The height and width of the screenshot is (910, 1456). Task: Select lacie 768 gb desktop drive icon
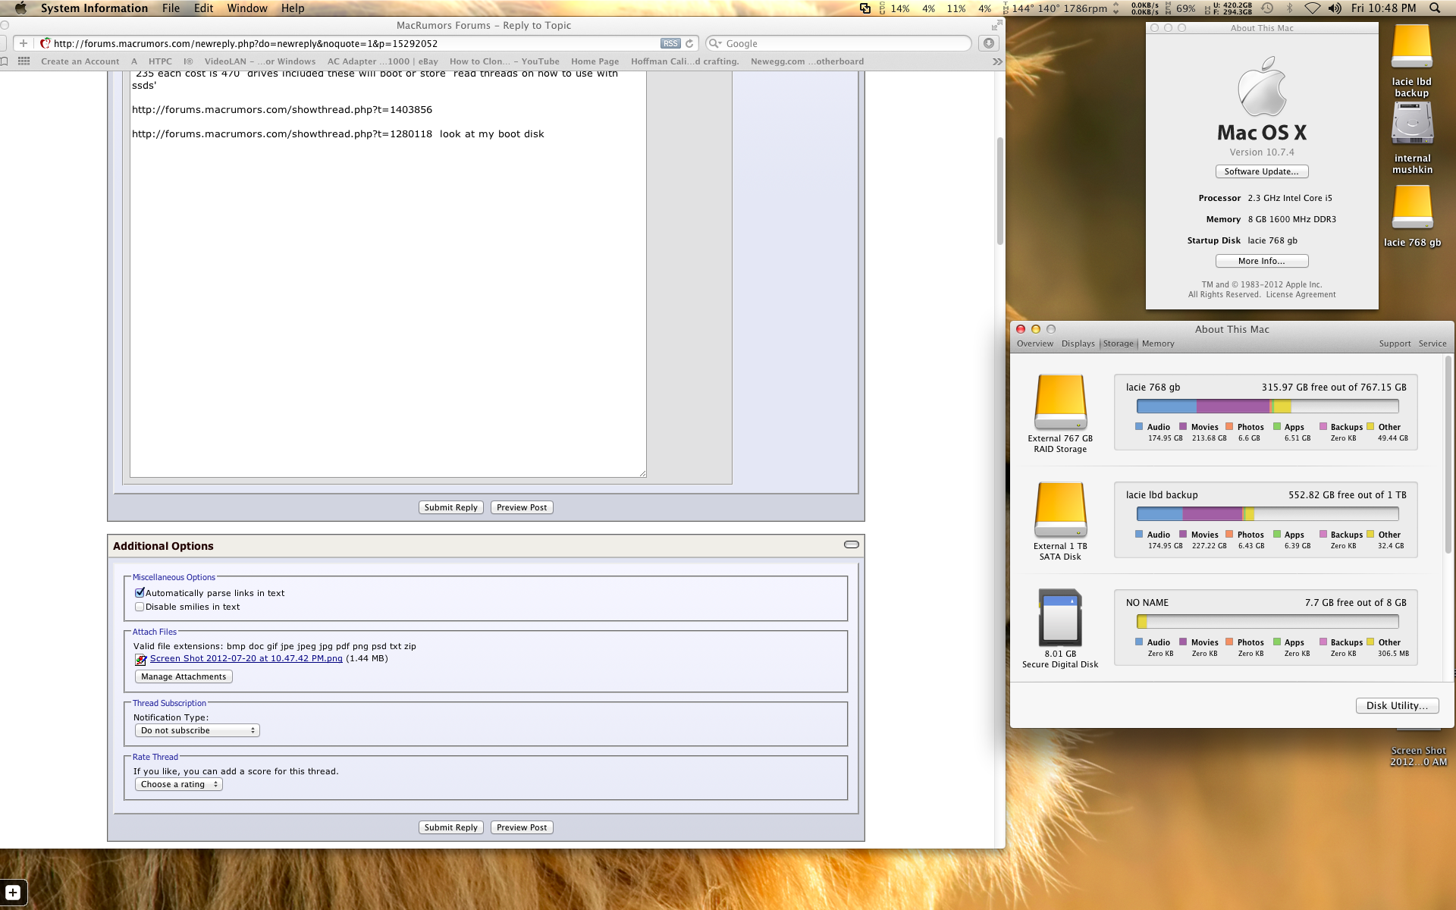[x=1411, y=206]
